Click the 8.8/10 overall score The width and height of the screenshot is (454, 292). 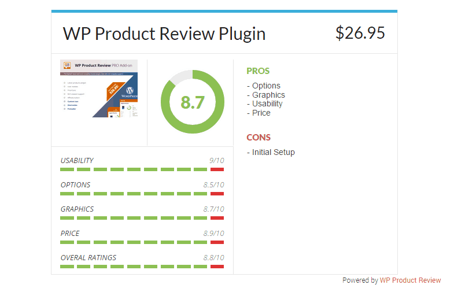coord(213,258)
